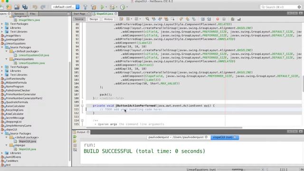This screenshot has width=304, height=171.
Task: Click the Redo icon
Action: [43, 7]
